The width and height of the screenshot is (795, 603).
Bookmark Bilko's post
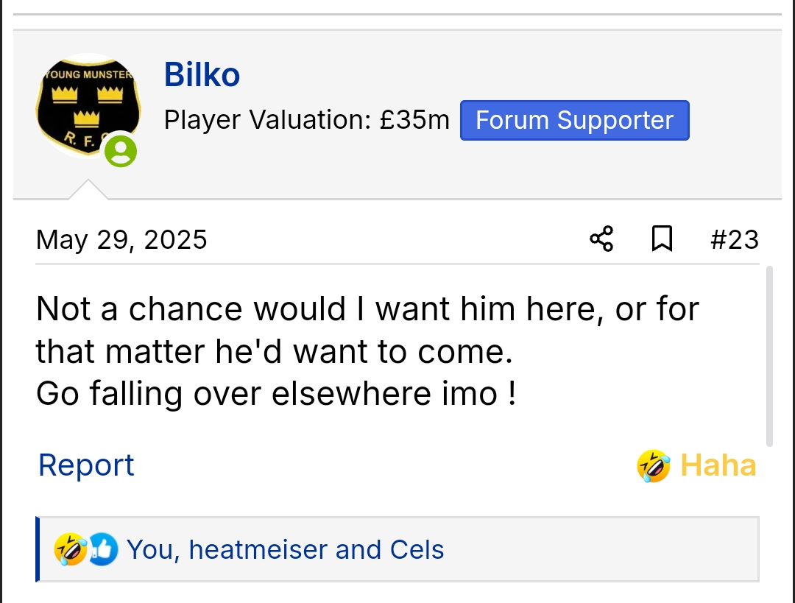point(662,239)
